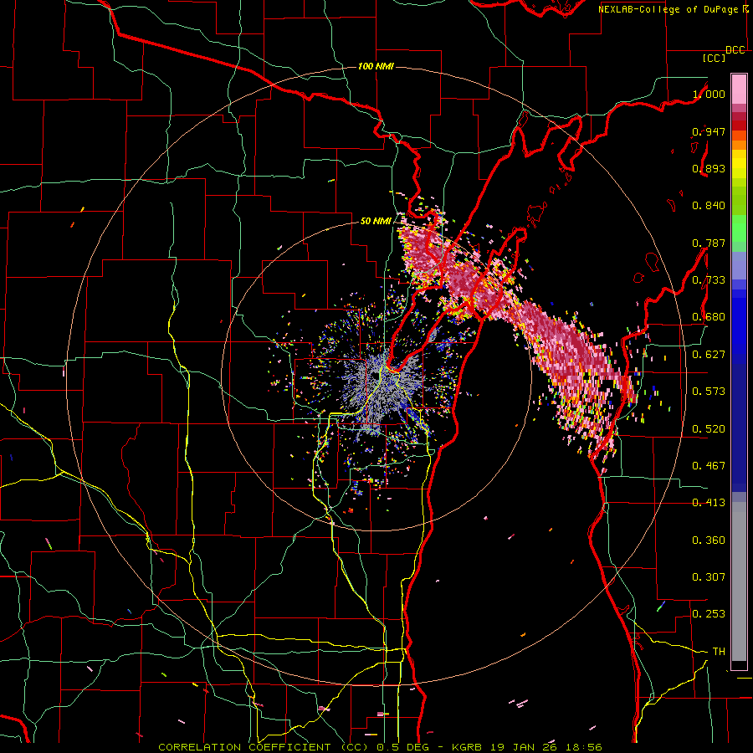The height and width of the screenshot is (753, 753).
Task: Click the 0.680 scale value
Action: point(709,317)
